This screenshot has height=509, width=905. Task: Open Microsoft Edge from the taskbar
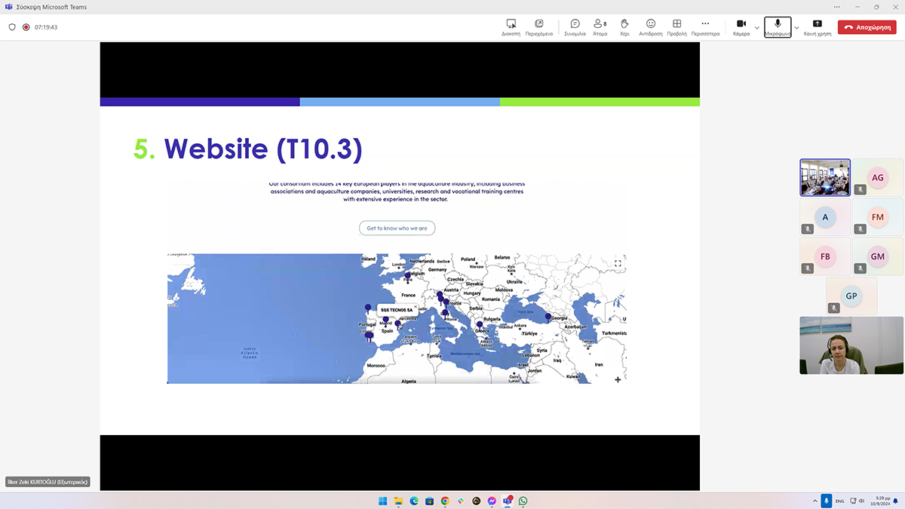(413, 501)
